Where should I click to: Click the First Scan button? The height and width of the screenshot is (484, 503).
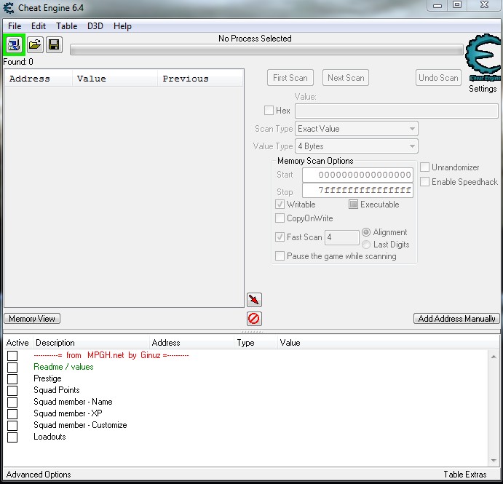click(290, 78)
